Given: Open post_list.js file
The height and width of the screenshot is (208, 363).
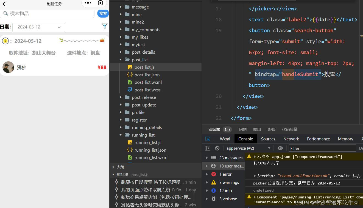Looking at the screenshot, I should point(144,67).
